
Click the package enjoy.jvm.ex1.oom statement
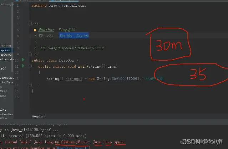coord(59,6)
